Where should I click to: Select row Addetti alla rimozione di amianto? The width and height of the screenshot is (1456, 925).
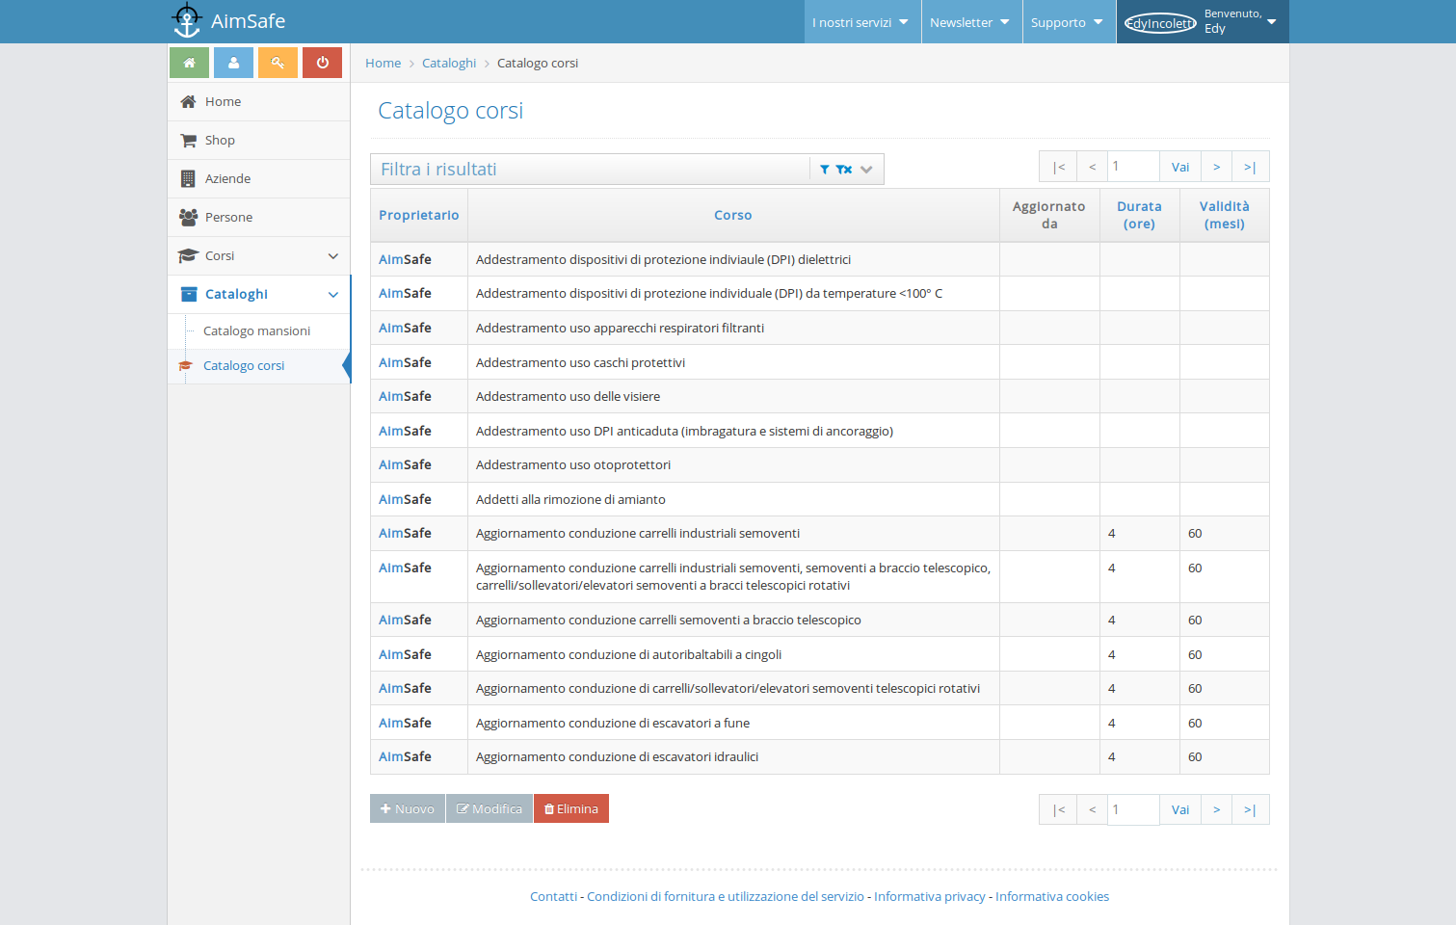pos(819,499)
